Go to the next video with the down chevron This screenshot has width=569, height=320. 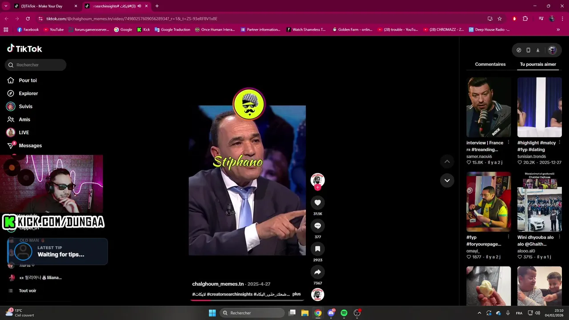tap(447, 180)
